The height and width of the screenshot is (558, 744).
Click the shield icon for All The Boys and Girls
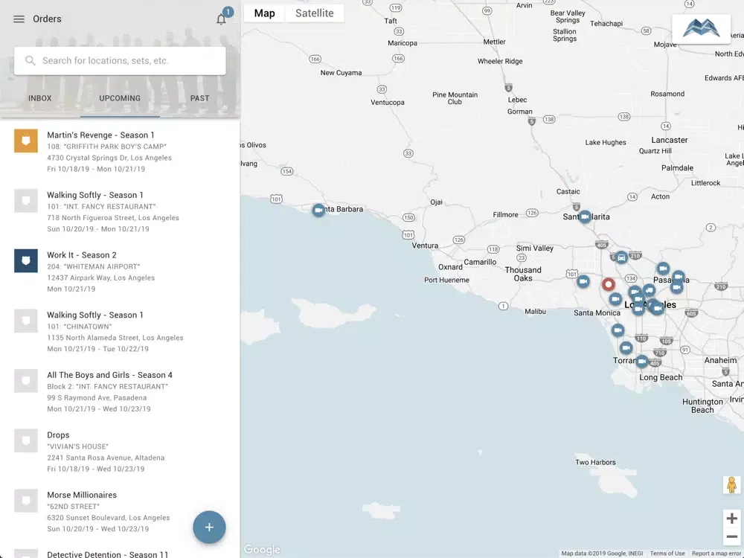coord(26,380)
